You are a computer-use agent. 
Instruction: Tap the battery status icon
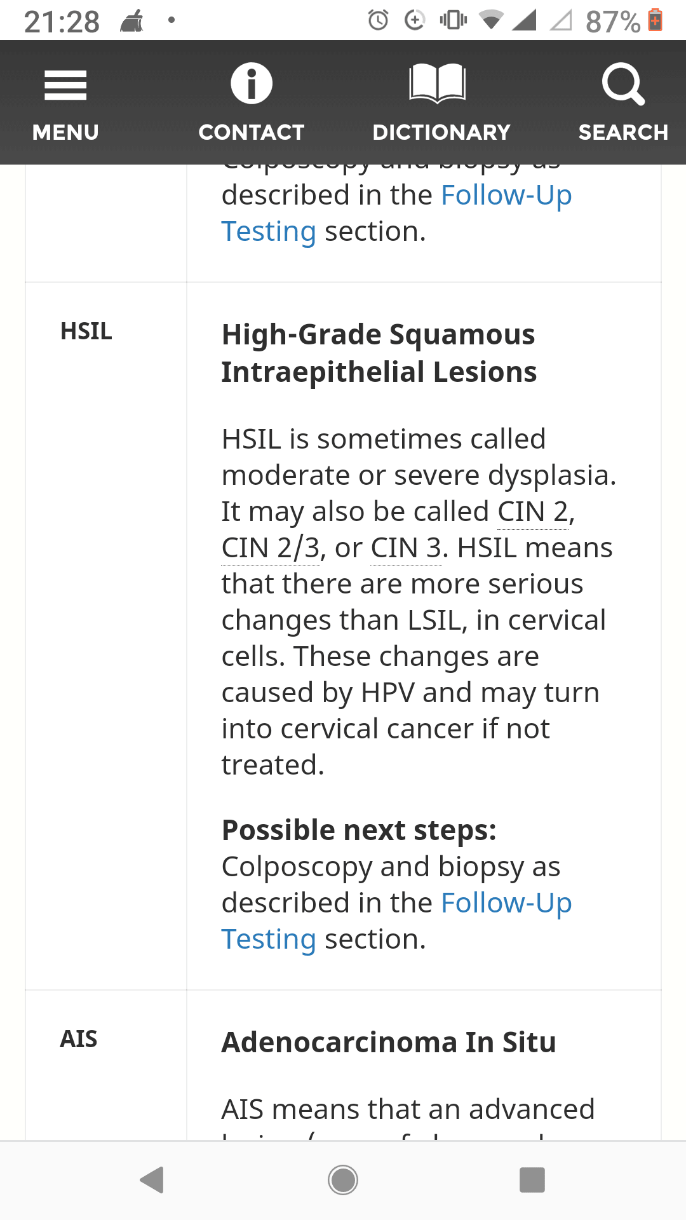[x=656, y=20]
